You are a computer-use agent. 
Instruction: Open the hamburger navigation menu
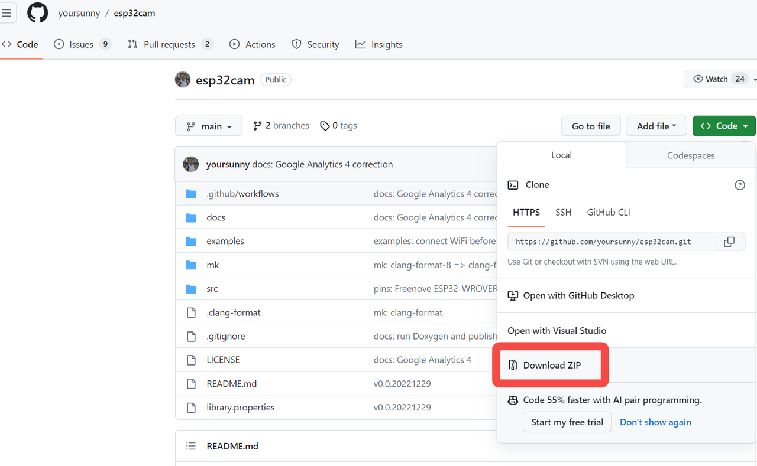pyautogui.click(x=7, y=13)
